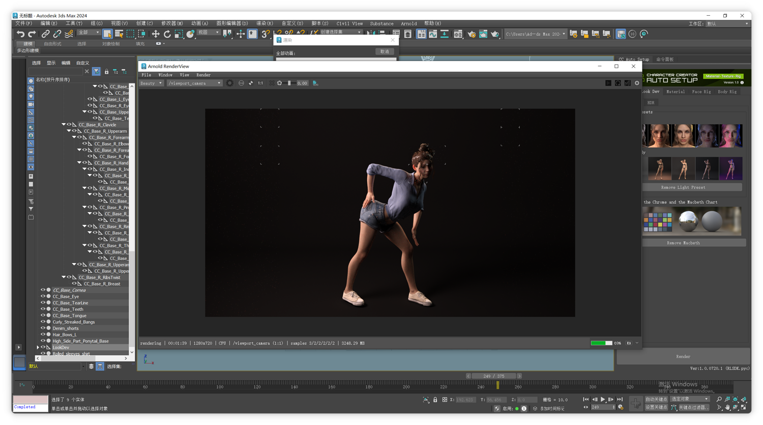Click the Render Setup teapot icon
The image size is (763, 425).
(472, 34)
